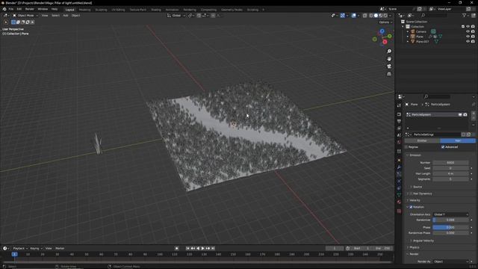The width and height of the screenshot is (478, 269).
Task: Switch perspective/orthographic grid gizmo icon
Action: click(389, 74)
